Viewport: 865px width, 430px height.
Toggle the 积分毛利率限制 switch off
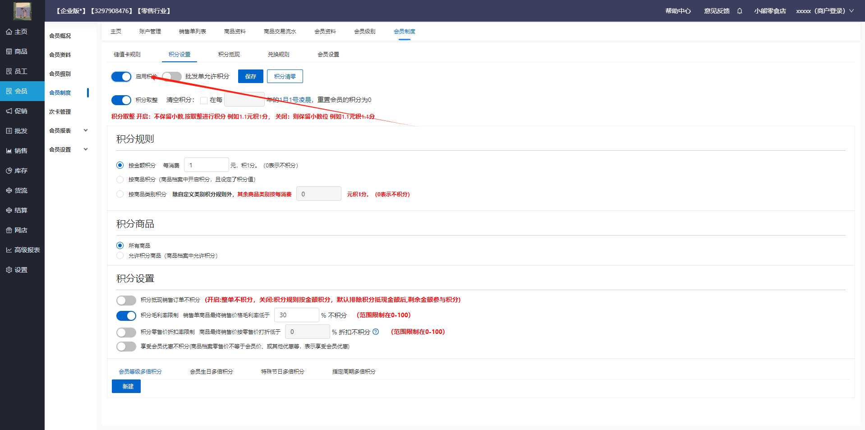coord(126,315)
